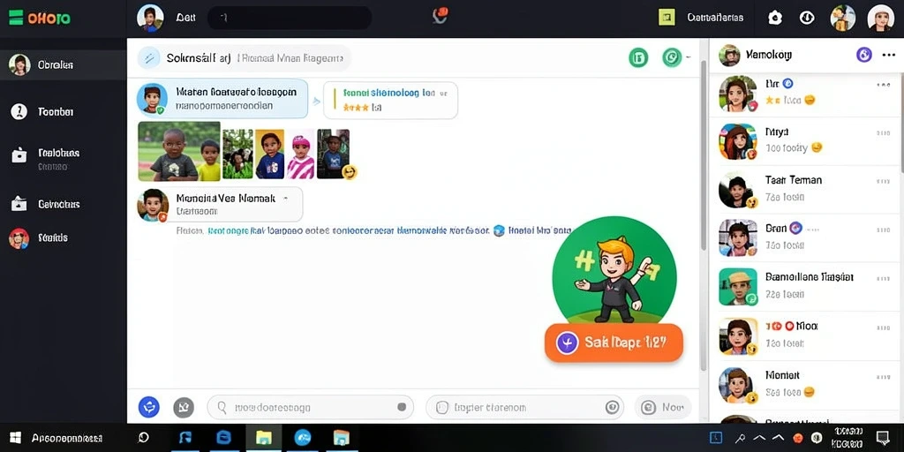Click the grey round icon in the bottom chat bar
The image size is (904, 452).
tap(184, 408)
